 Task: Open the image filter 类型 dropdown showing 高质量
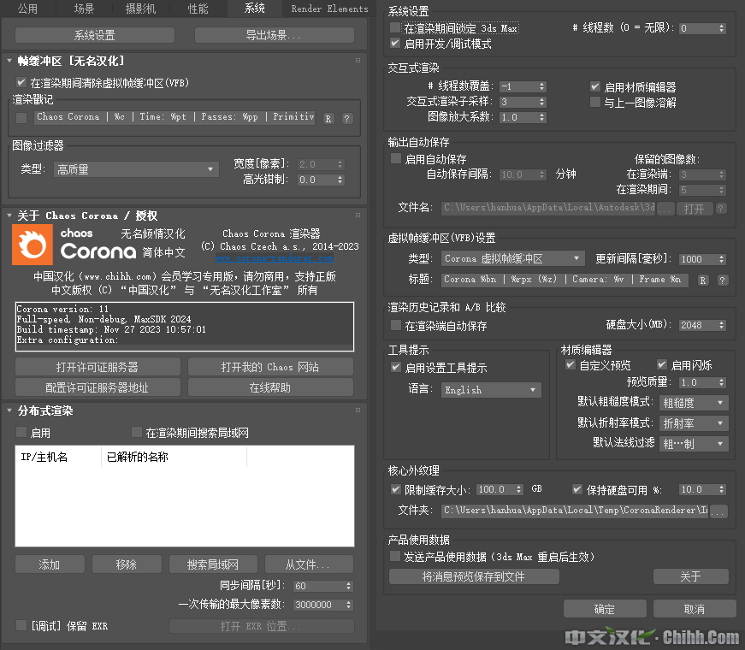click(136, 170)
